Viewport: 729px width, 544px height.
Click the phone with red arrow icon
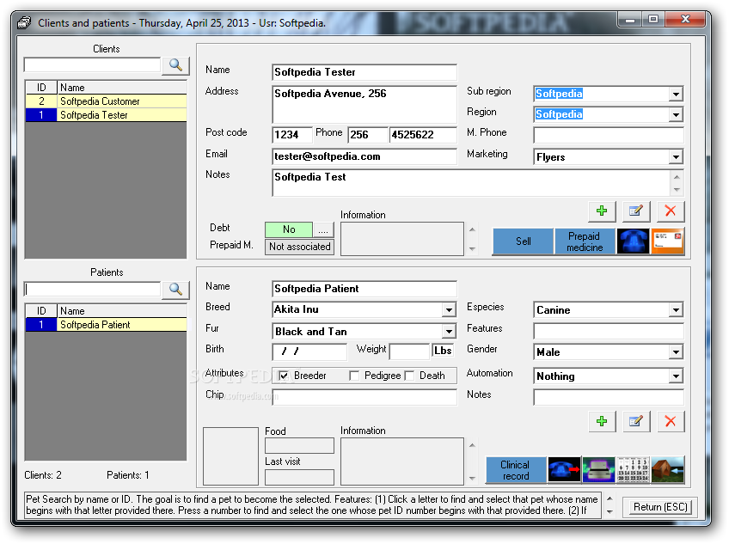point(564,469)
